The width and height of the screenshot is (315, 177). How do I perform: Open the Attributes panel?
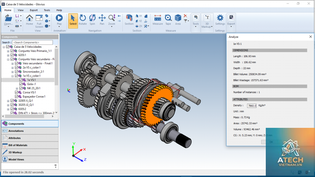point(30,138)
